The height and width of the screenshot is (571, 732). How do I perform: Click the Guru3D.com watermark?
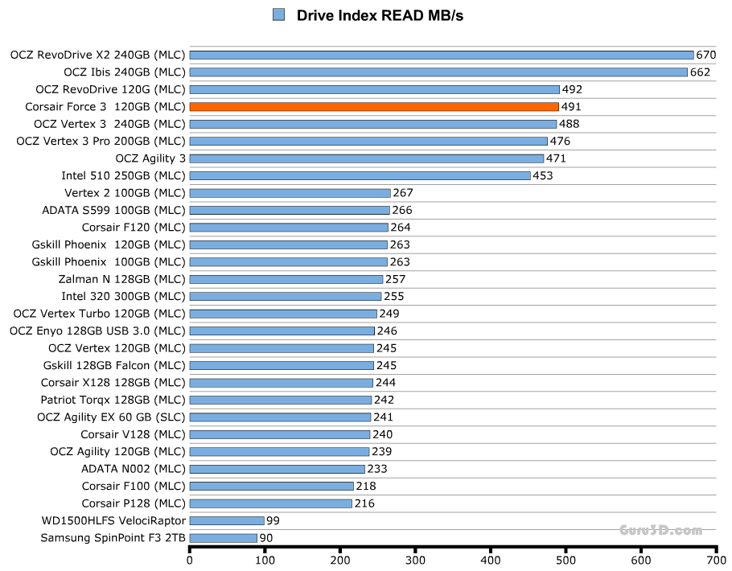[x=660, y=531]
